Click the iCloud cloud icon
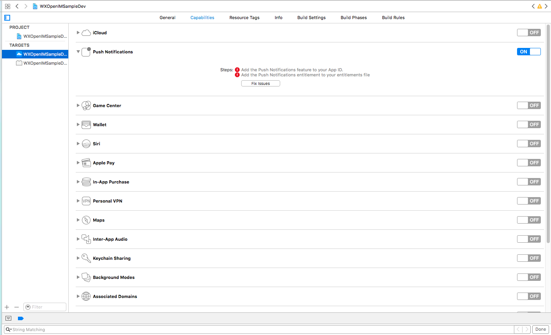The width and height of the screenshot is (551, 335). tap(86, 33)
